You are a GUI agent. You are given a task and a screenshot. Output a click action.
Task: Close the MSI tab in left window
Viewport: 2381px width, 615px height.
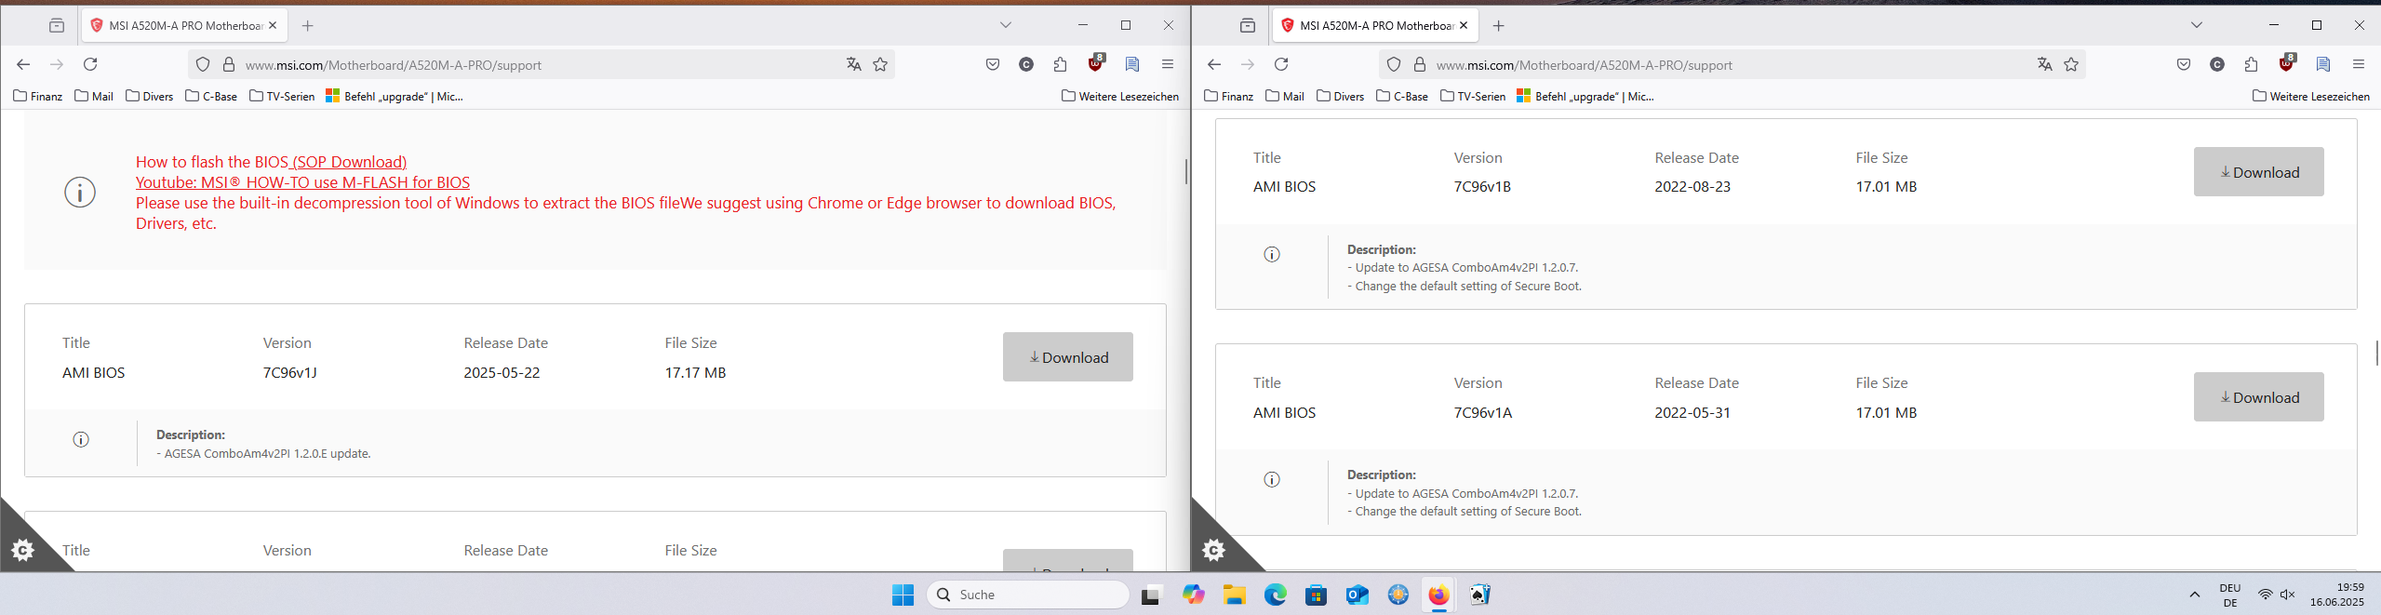coord(273,25)
